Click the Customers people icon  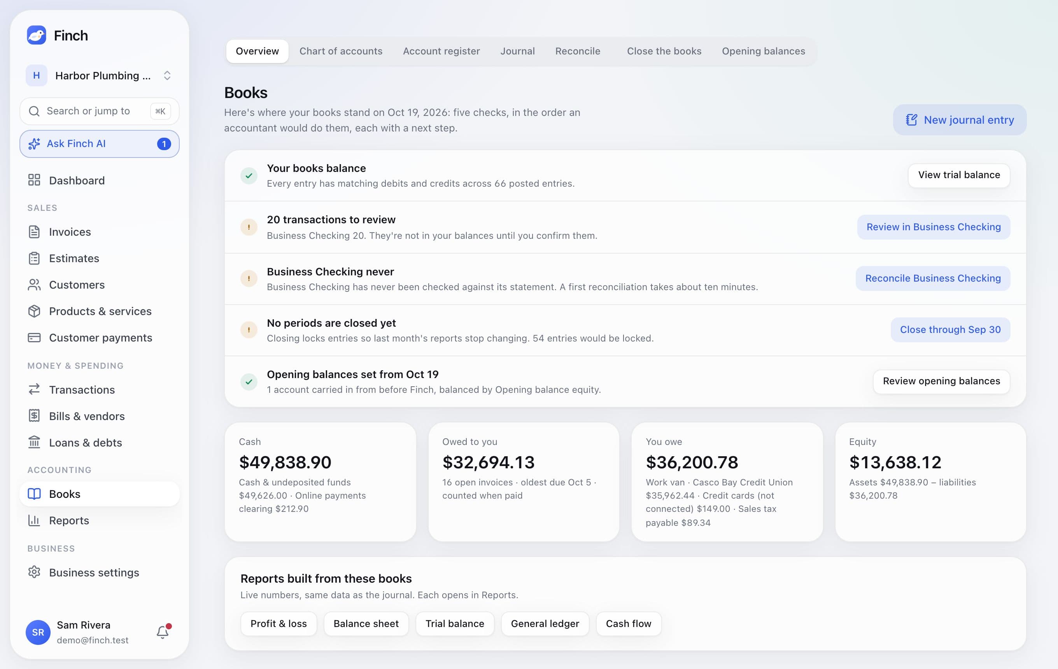coord(34,285)
